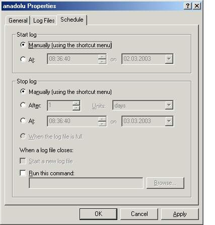Switch to the Log Files tab
Screen dimensions: 215x225
pos(44,21)
